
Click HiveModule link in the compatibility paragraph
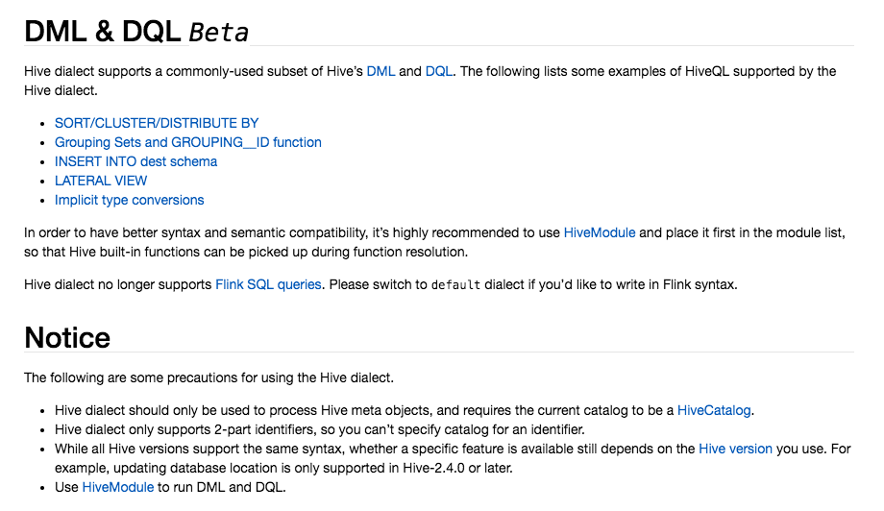coord(600,232)
